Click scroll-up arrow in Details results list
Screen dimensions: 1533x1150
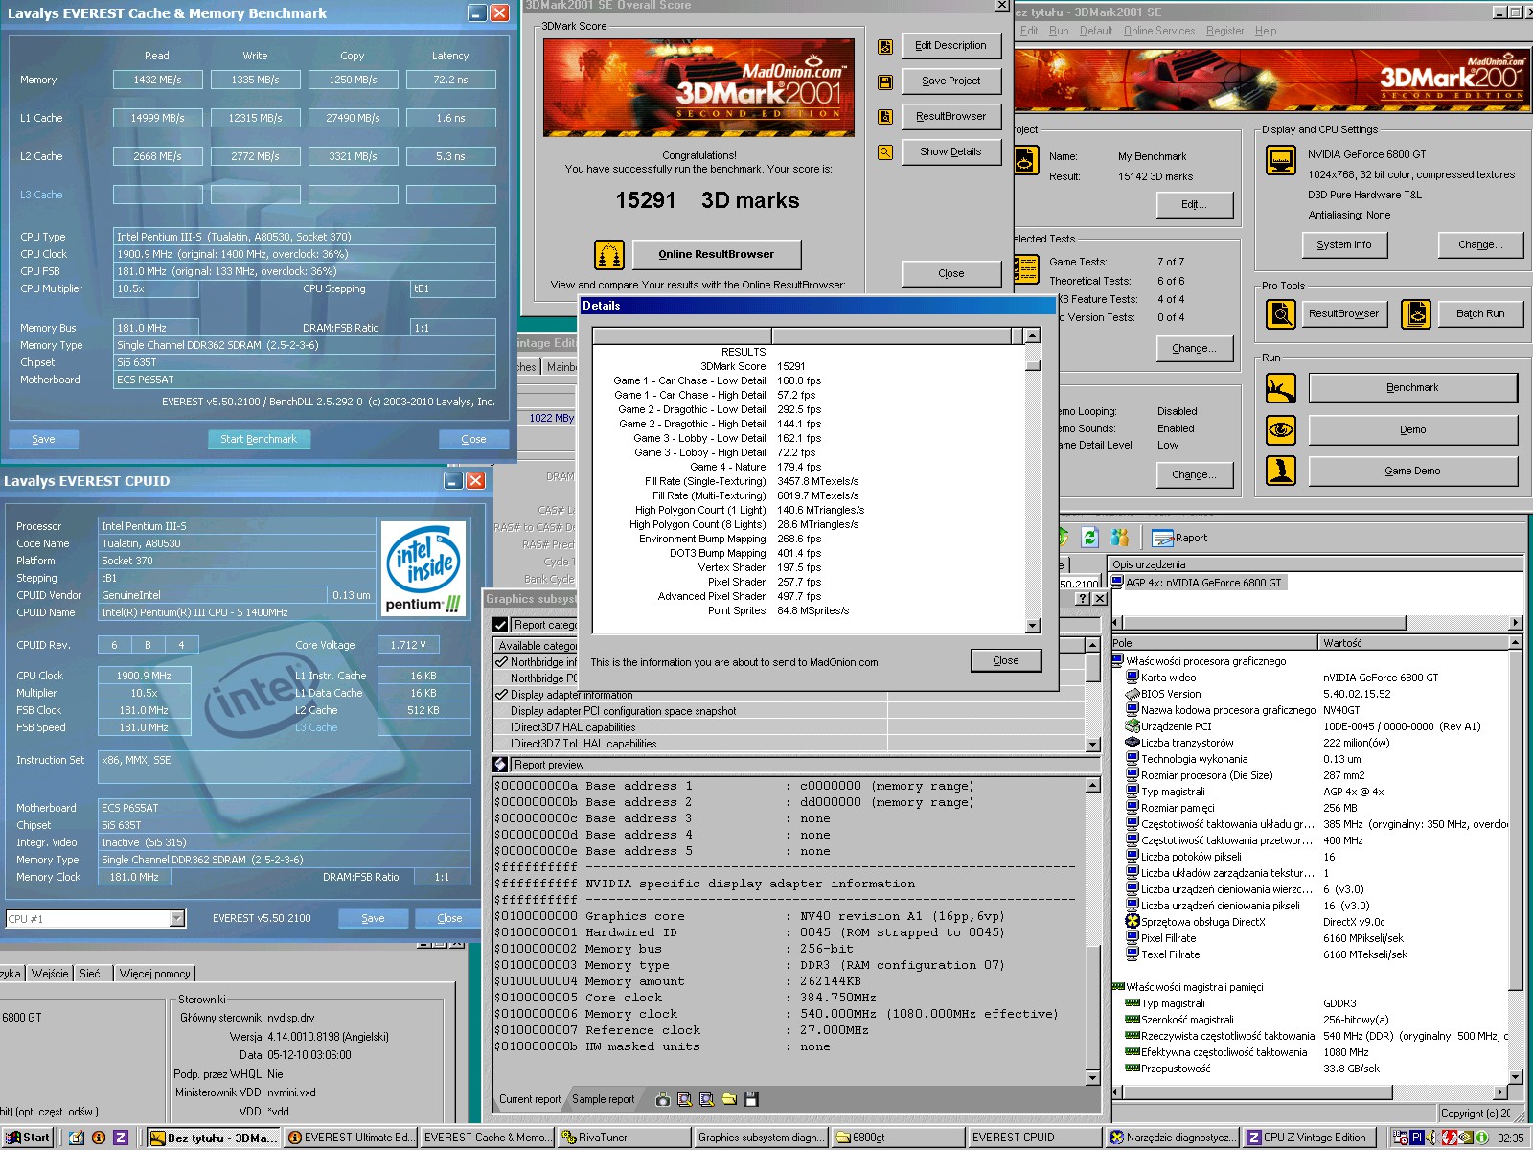[x=1033, y=335]
